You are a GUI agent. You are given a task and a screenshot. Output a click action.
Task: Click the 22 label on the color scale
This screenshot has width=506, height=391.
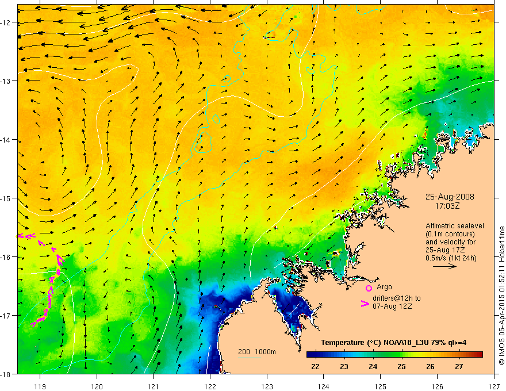[315, 366]
